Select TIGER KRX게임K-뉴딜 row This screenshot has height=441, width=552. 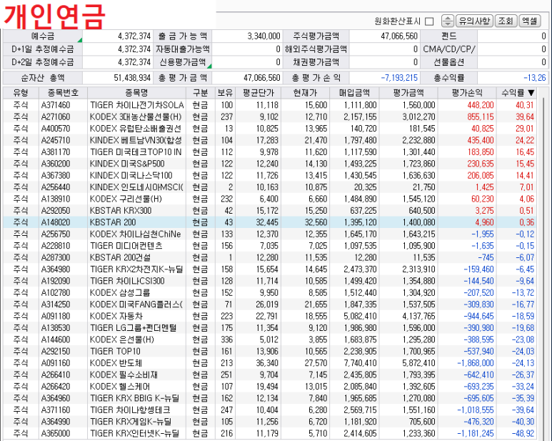270,422
